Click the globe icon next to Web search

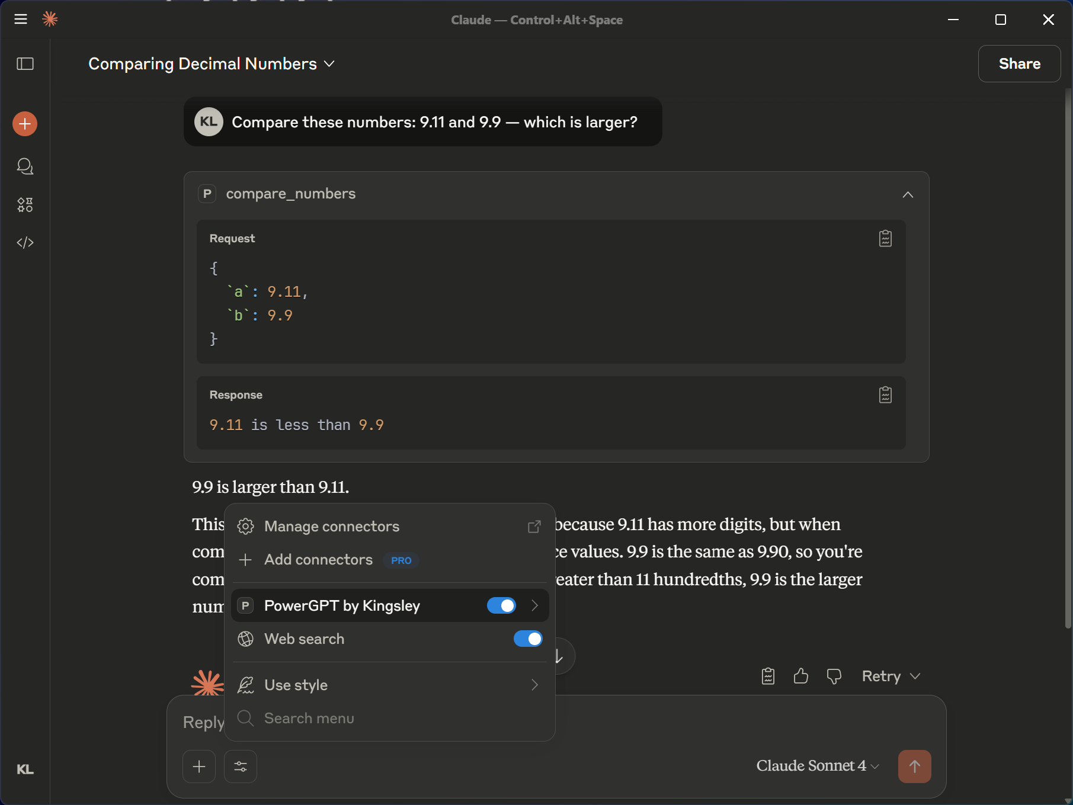(x=245, y=639)
